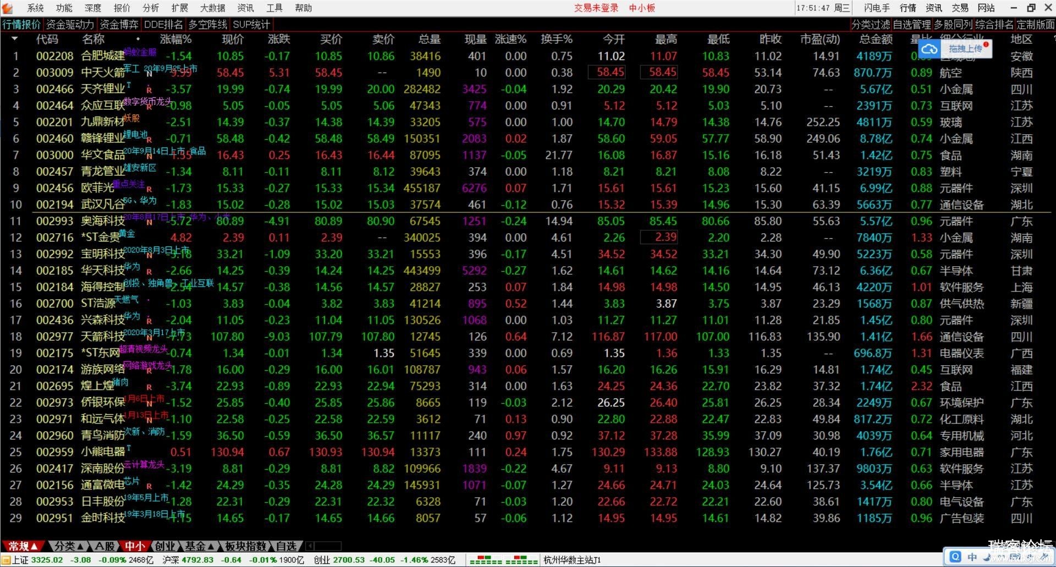The width and height of the screenshot is (1056, 567).
Task: Open the 深度 menu
Action: click(93, 8)
